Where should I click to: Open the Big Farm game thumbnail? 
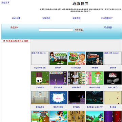(x=76, y=58)
